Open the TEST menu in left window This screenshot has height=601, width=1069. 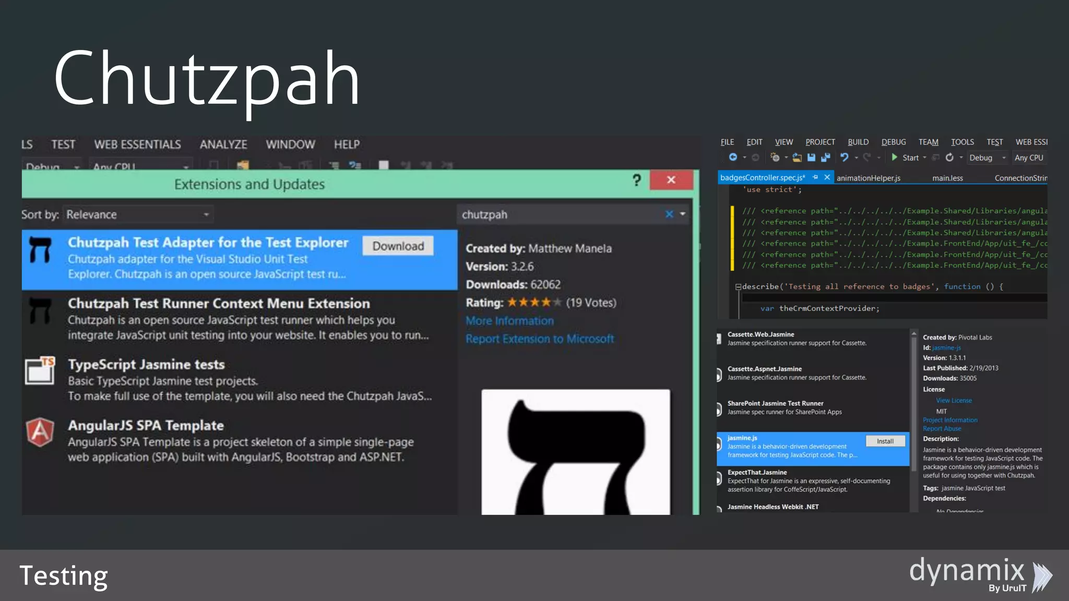click(x=63, y=145)
